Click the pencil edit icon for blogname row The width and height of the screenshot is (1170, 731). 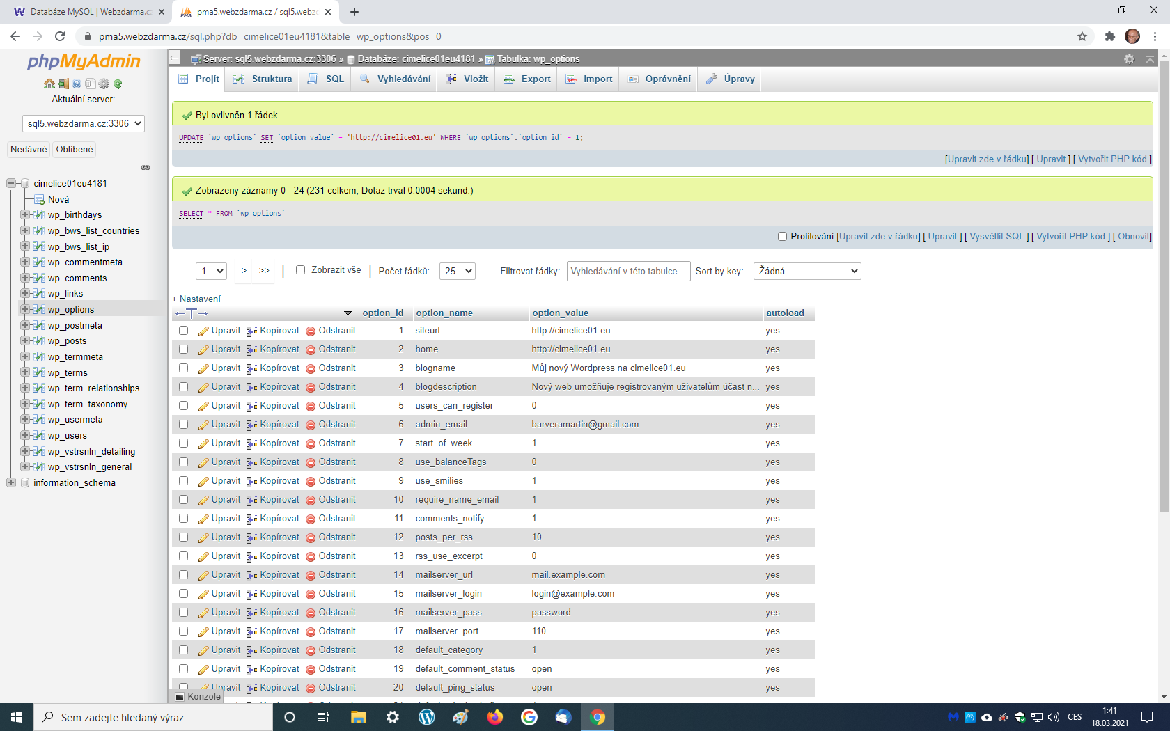pyautogui.click(x=203, y=369)
